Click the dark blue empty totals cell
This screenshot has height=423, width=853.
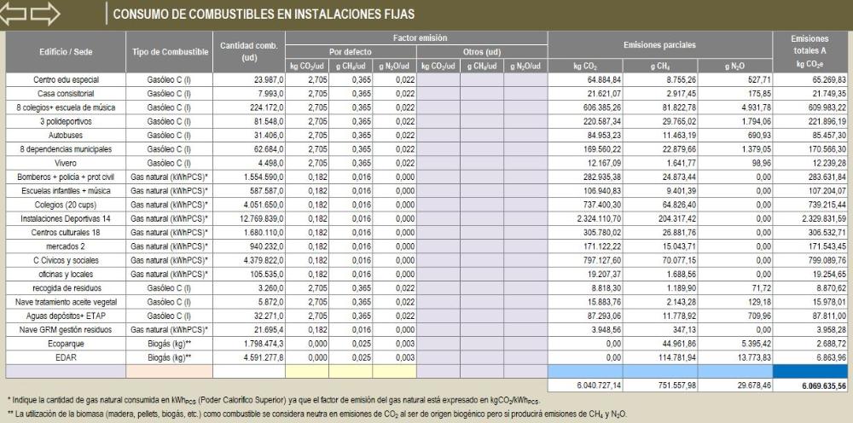tap(811, 371)
